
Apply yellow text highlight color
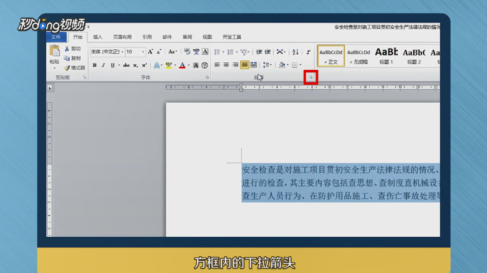click(x=168, y=65)
